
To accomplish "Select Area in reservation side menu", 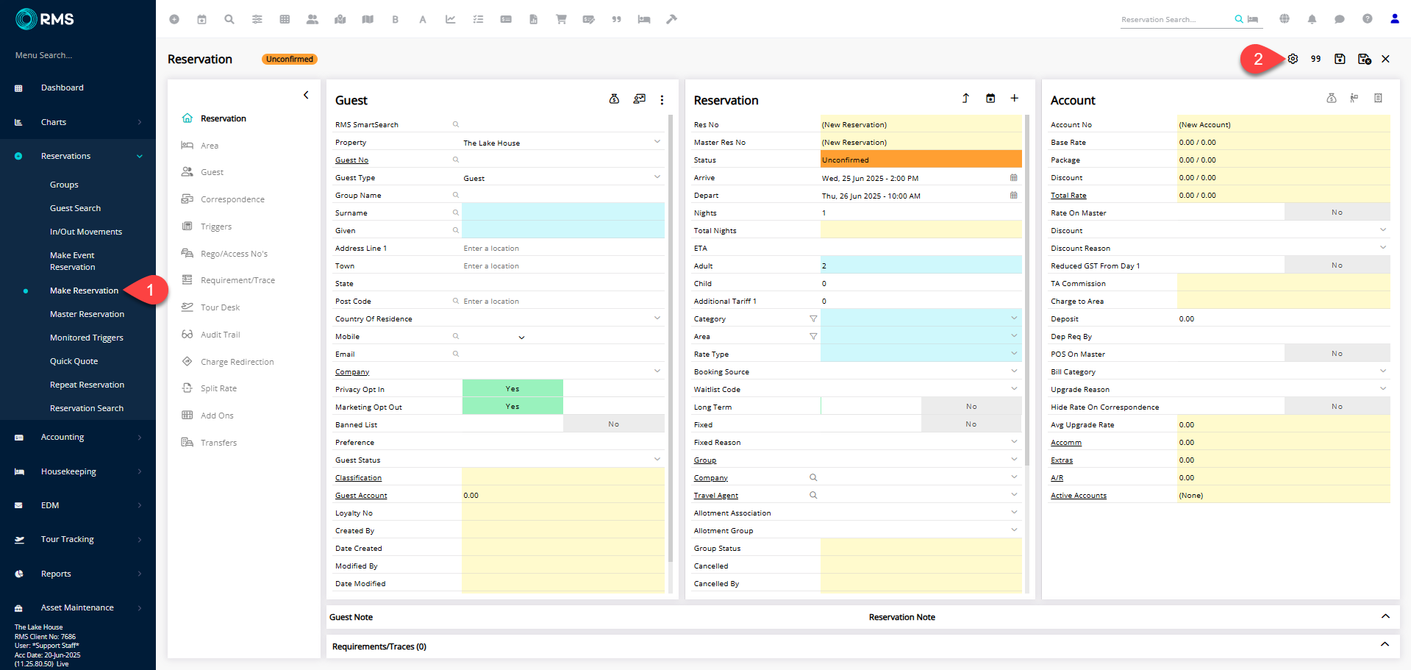I will [x=210, y=146].
